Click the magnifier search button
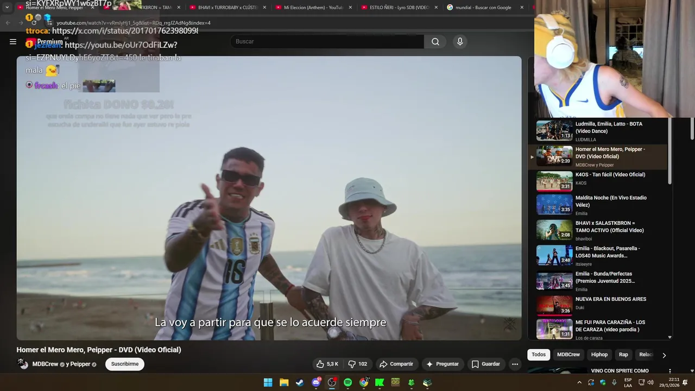Viewport: 695px width, 391px height. pos(435,41)
